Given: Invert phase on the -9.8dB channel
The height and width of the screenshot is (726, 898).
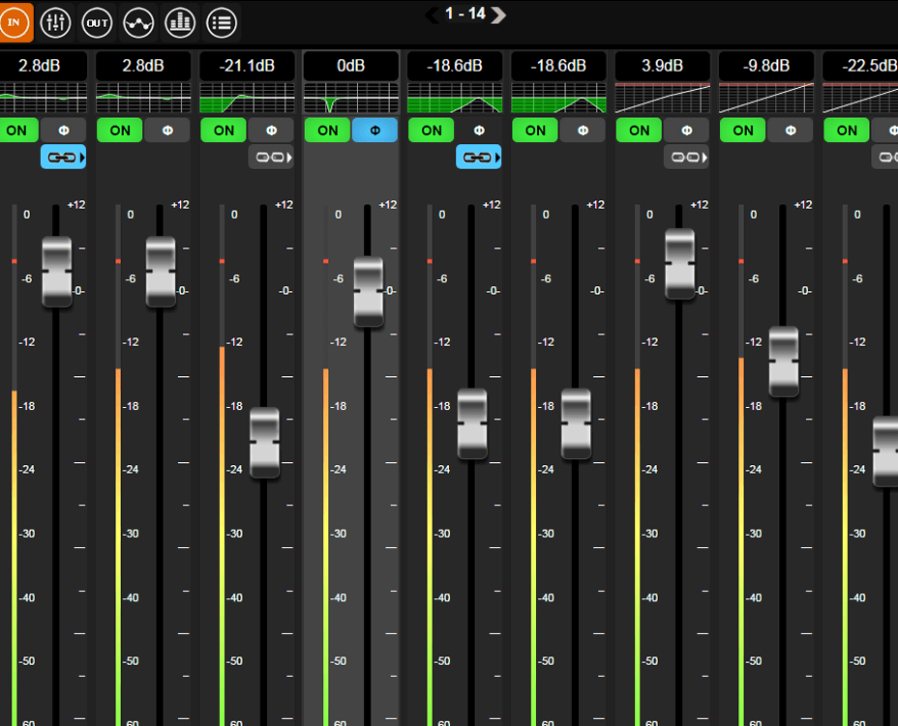Looking at the screenshot, I should click(790, 131).
